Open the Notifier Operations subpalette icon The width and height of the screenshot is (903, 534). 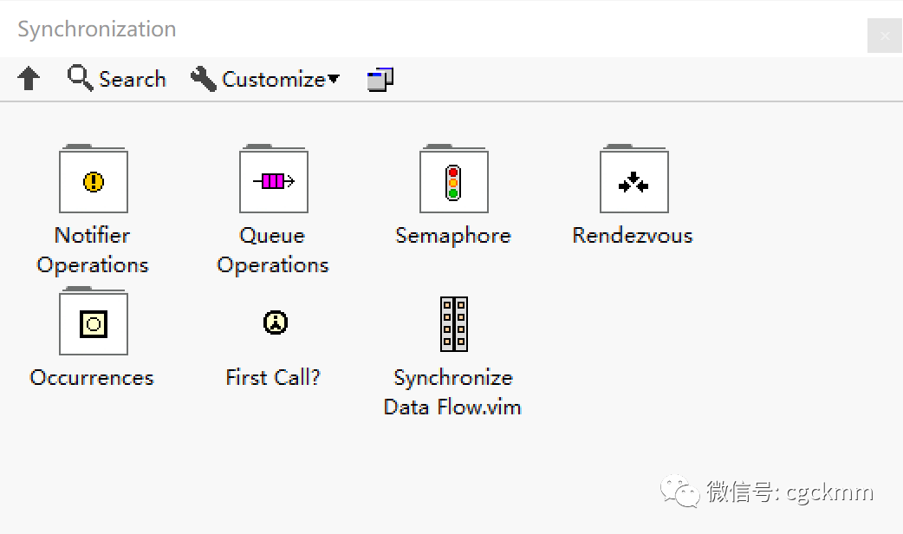(x=94, y=181)
